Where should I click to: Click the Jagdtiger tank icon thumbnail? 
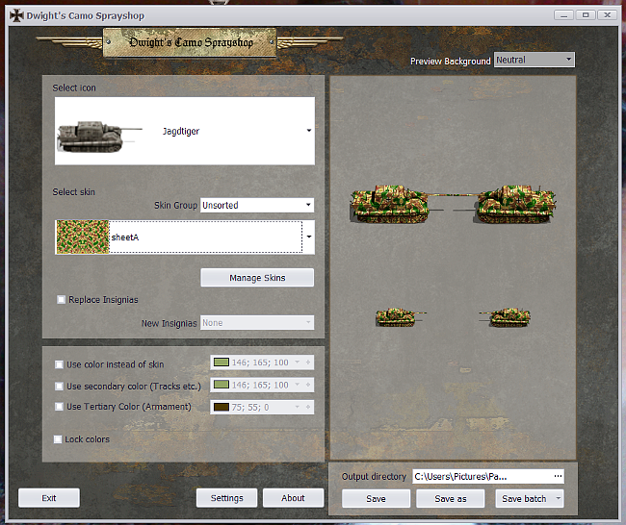coord(91,132)
